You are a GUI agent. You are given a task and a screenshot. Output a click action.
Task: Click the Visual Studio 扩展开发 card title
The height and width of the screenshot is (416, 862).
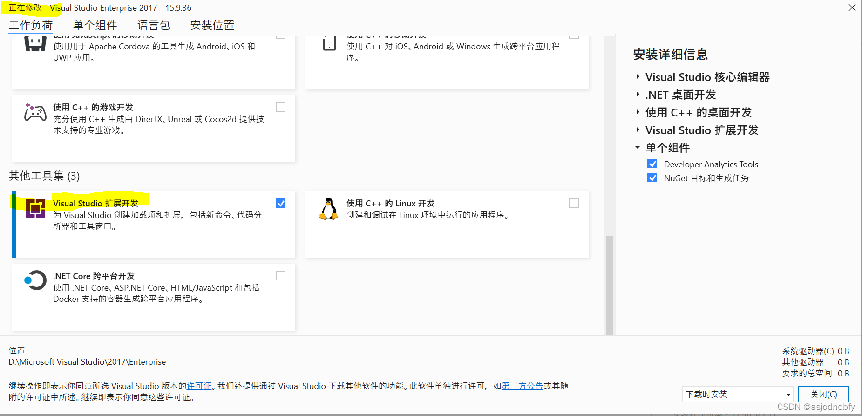coord(95,203)
